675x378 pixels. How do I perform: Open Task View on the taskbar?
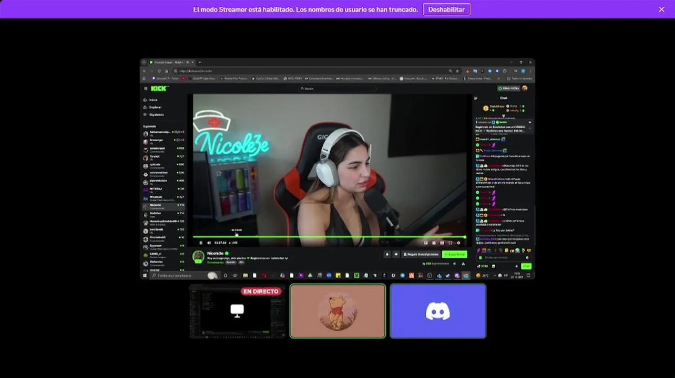pos(235,276)
